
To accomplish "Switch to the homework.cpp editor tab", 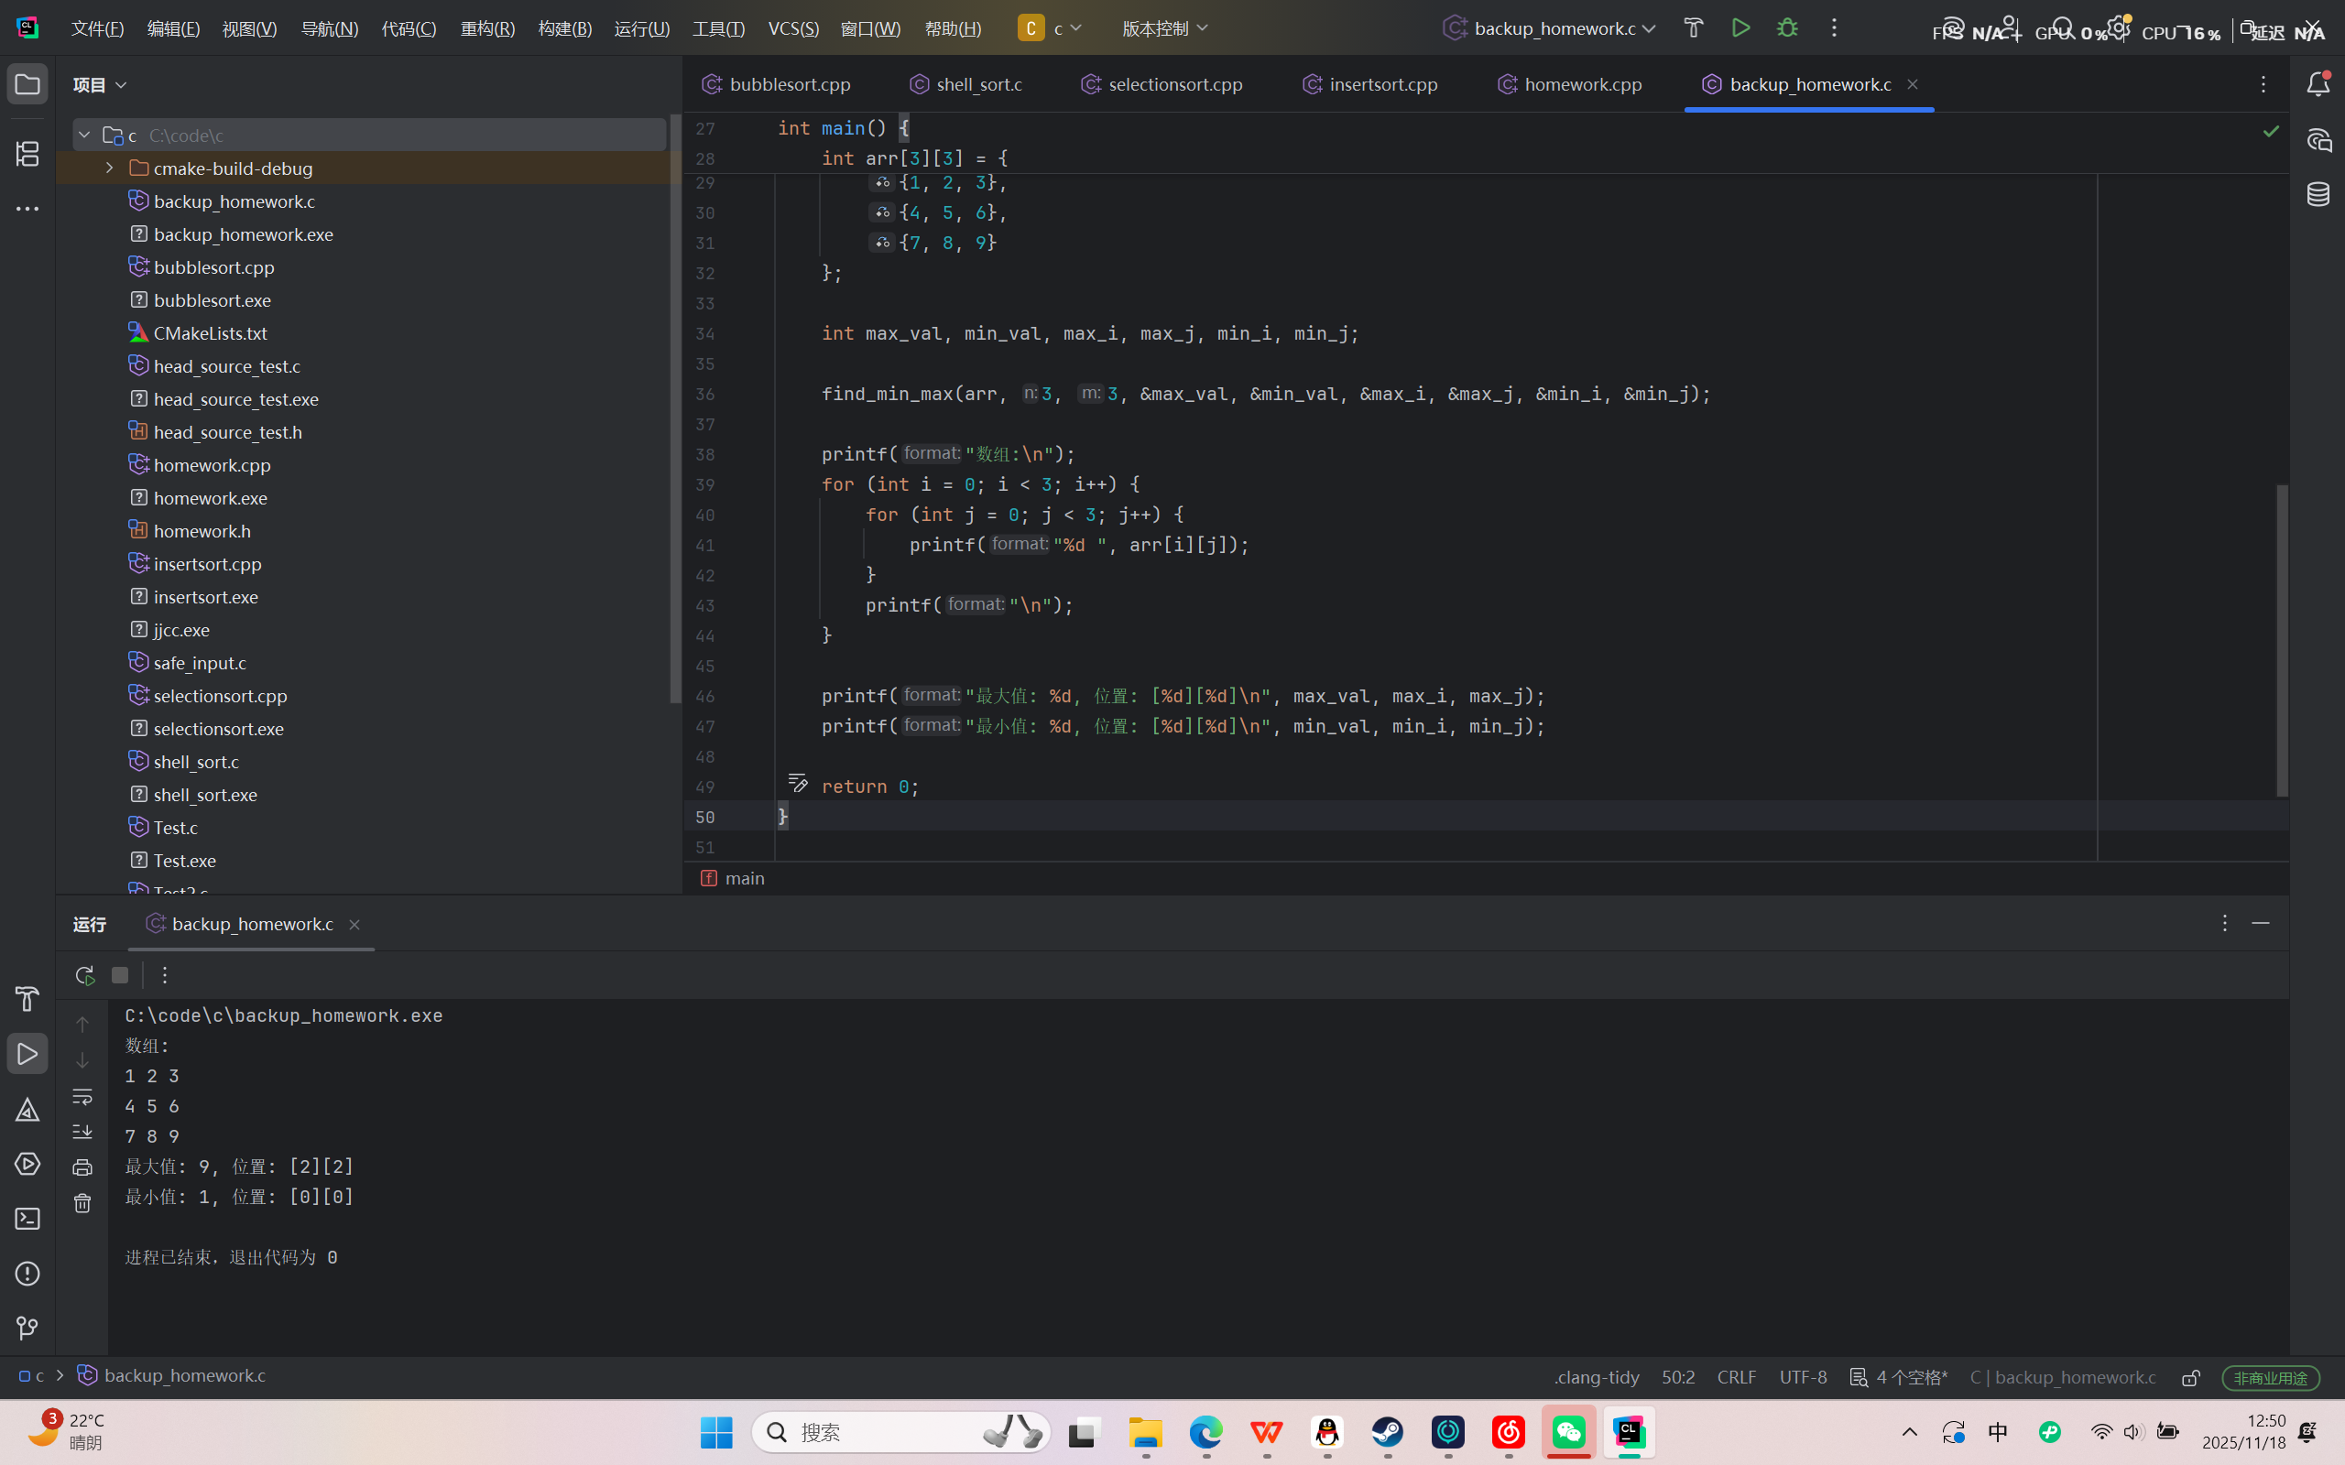I will [x=1570, y=84].
